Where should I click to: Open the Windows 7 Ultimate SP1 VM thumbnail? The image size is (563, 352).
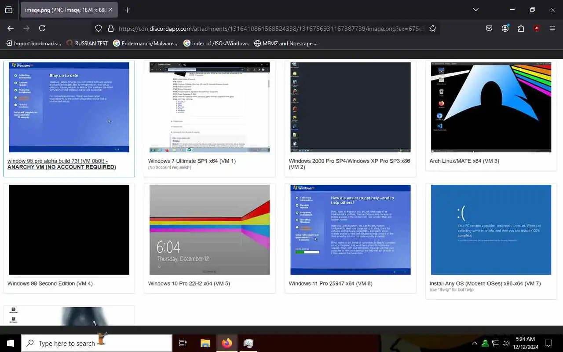pos(209,107)
